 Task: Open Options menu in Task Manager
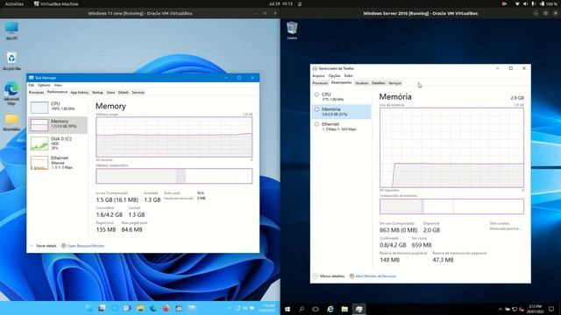pyautogui.click(x=44, y=85)
